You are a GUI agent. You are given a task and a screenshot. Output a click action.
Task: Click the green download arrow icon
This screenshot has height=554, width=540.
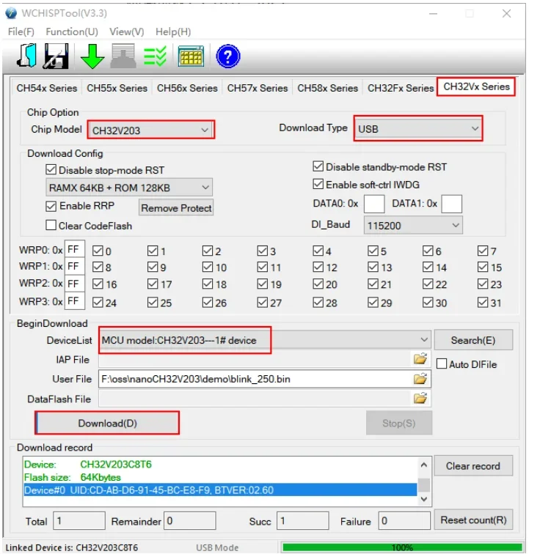click(x=92, y=56)
